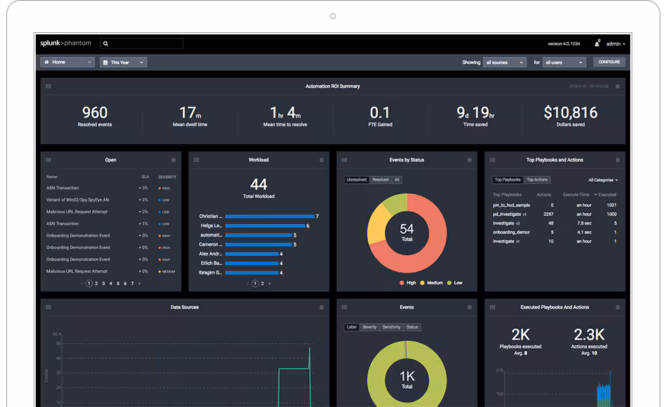Switch to the Top Actions tab

537,180
